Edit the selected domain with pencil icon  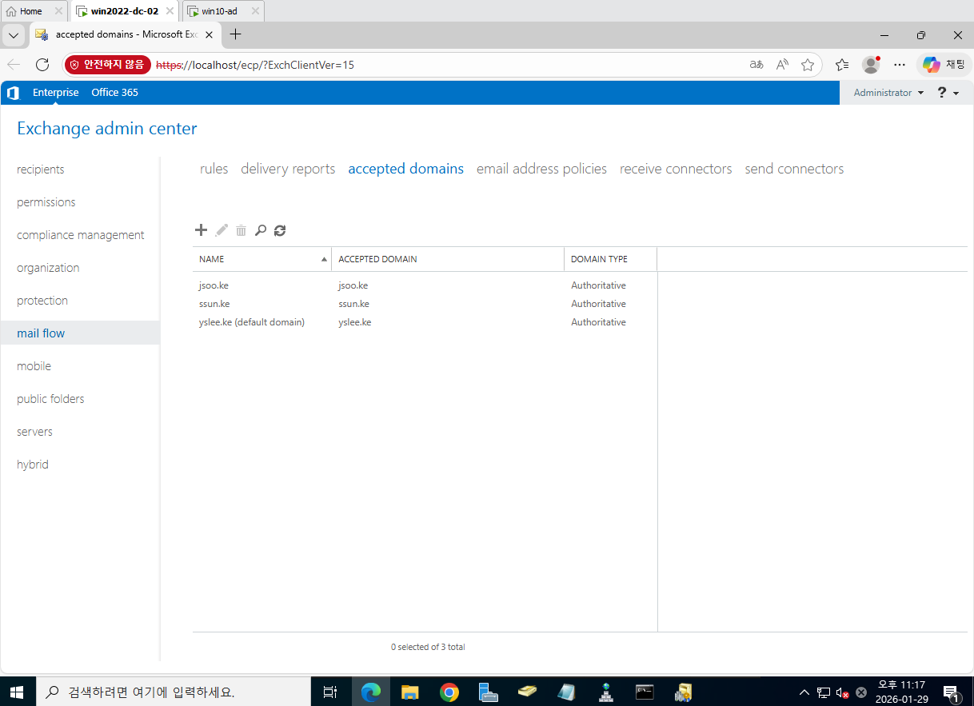(222, 230)
